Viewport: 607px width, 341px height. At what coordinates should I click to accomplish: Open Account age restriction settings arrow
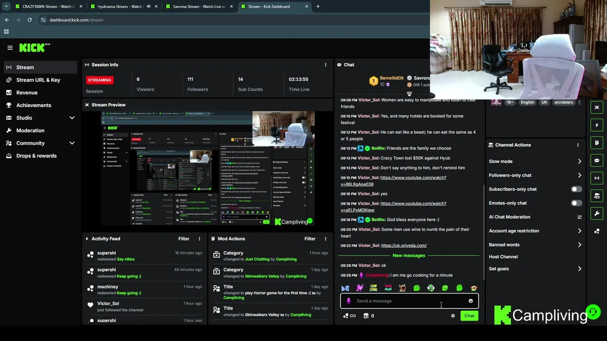click(579, 231)
